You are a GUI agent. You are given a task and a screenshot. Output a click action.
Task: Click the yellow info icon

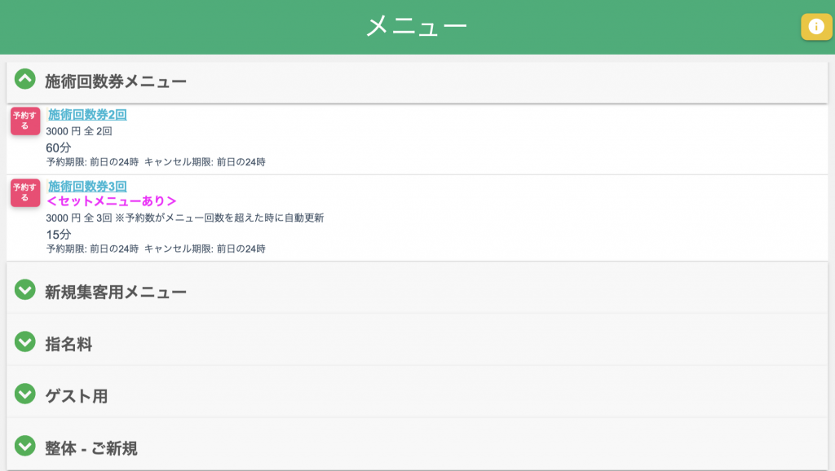[816, 27]
